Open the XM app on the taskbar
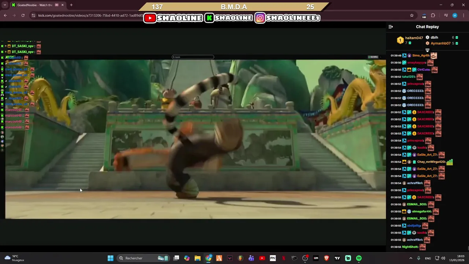 point(316,258)
